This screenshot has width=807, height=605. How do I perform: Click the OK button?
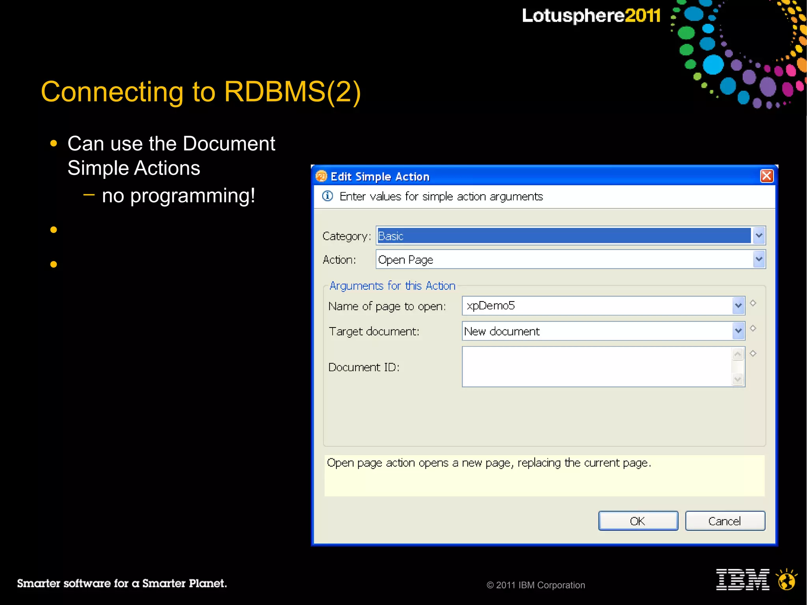click(638, 521)
